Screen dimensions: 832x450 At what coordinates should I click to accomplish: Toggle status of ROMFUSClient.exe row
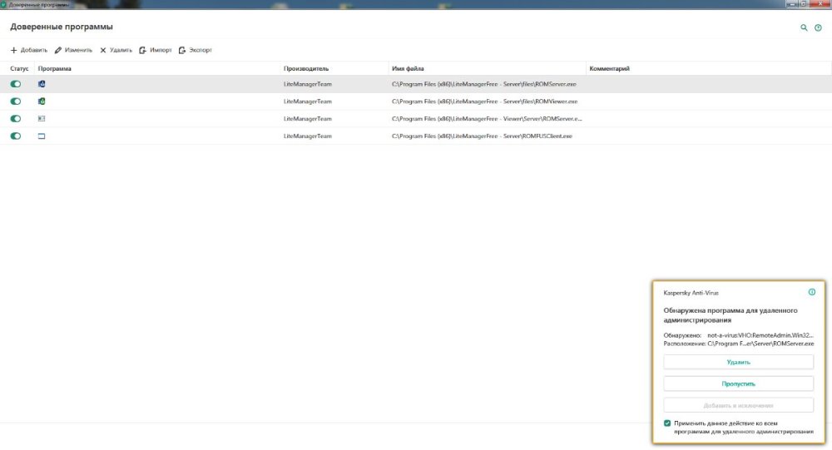tap(15, 136)
